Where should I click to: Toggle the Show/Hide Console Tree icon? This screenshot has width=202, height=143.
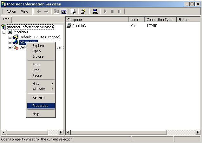(64, 12)
